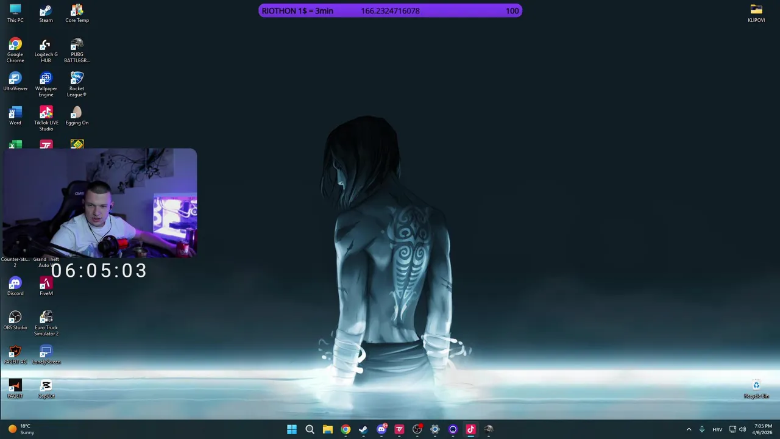Launch Euro Truck Simulator 2 icon

coord(46,323)
